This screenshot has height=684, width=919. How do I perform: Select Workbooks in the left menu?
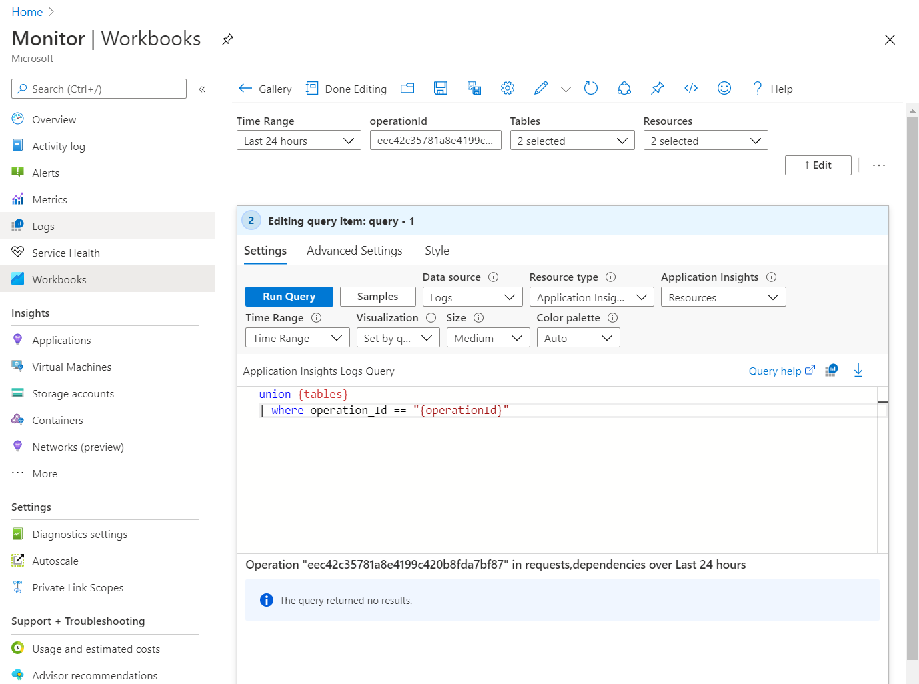108,279
